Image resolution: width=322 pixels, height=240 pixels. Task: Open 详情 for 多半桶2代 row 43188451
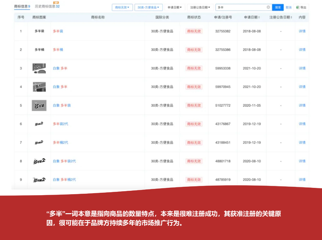coord(302,142)
